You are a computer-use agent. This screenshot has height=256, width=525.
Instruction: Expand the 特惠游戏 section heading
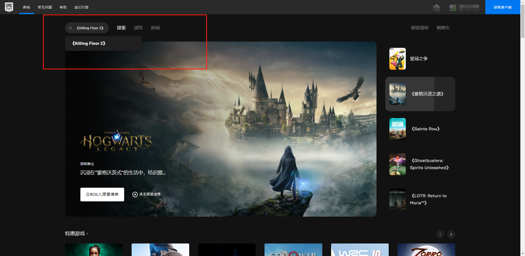(x=76, y=234)
